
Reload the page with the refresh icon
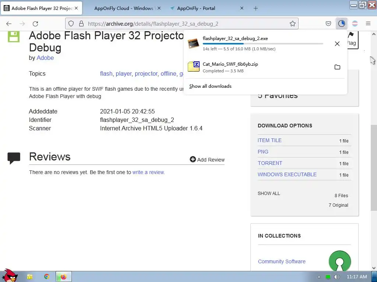point(35,23)
